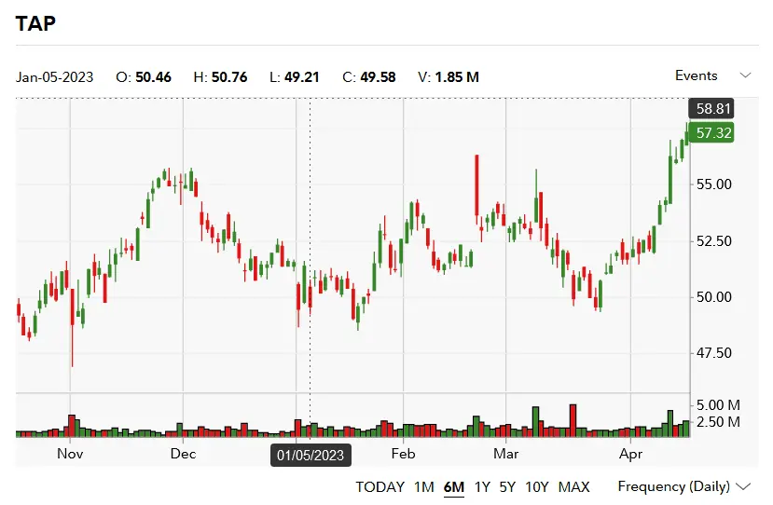Click the Dec month axis label
Viewport: 773px width, 505px height.
pyautogui.click(x=183, y=454)
